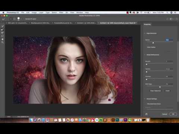Screen dimensions: 179x134
Task: Click the reset workspace icon at panel bottom
Action: click(x=147, y=114)
